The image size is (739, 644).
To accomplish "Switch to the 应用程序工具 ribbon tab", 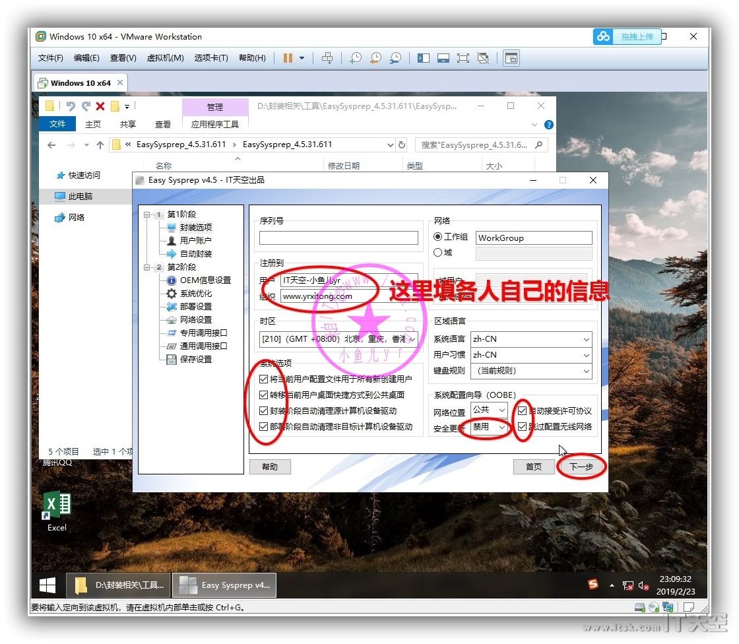I will point(215,125).
